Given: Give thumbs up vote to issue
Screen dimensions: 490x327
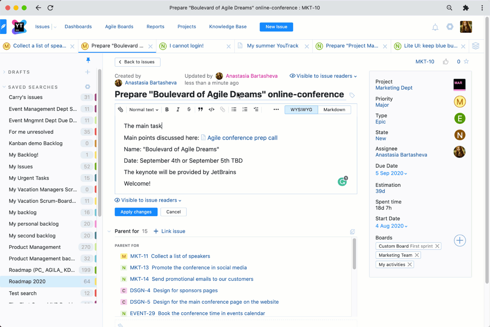Looking at the screenshot, I should 445,62.
